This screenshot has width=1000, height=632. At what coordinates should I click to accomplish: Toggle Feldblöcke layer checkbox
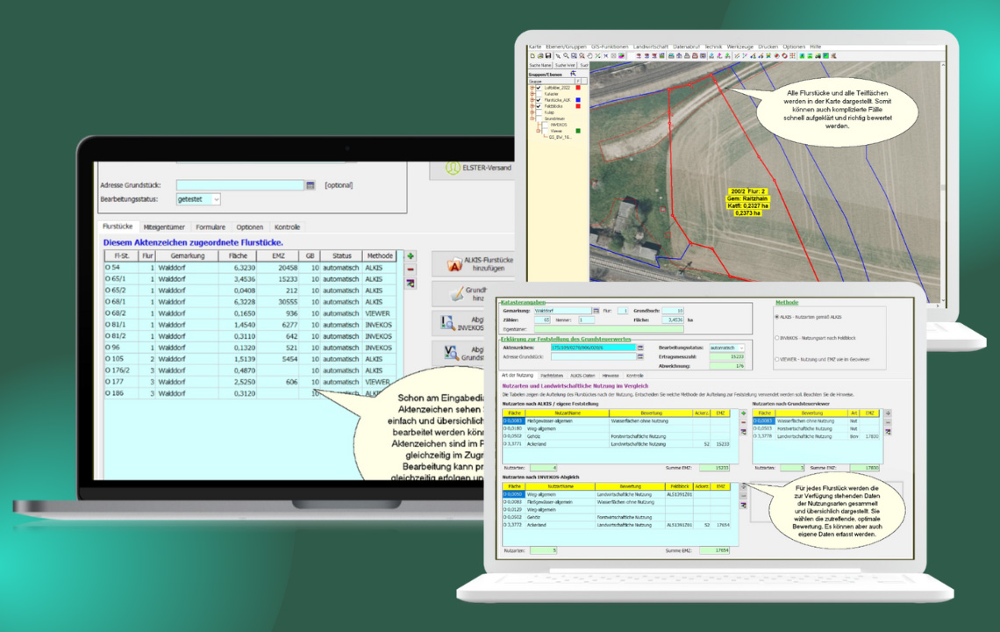(539, 106)
